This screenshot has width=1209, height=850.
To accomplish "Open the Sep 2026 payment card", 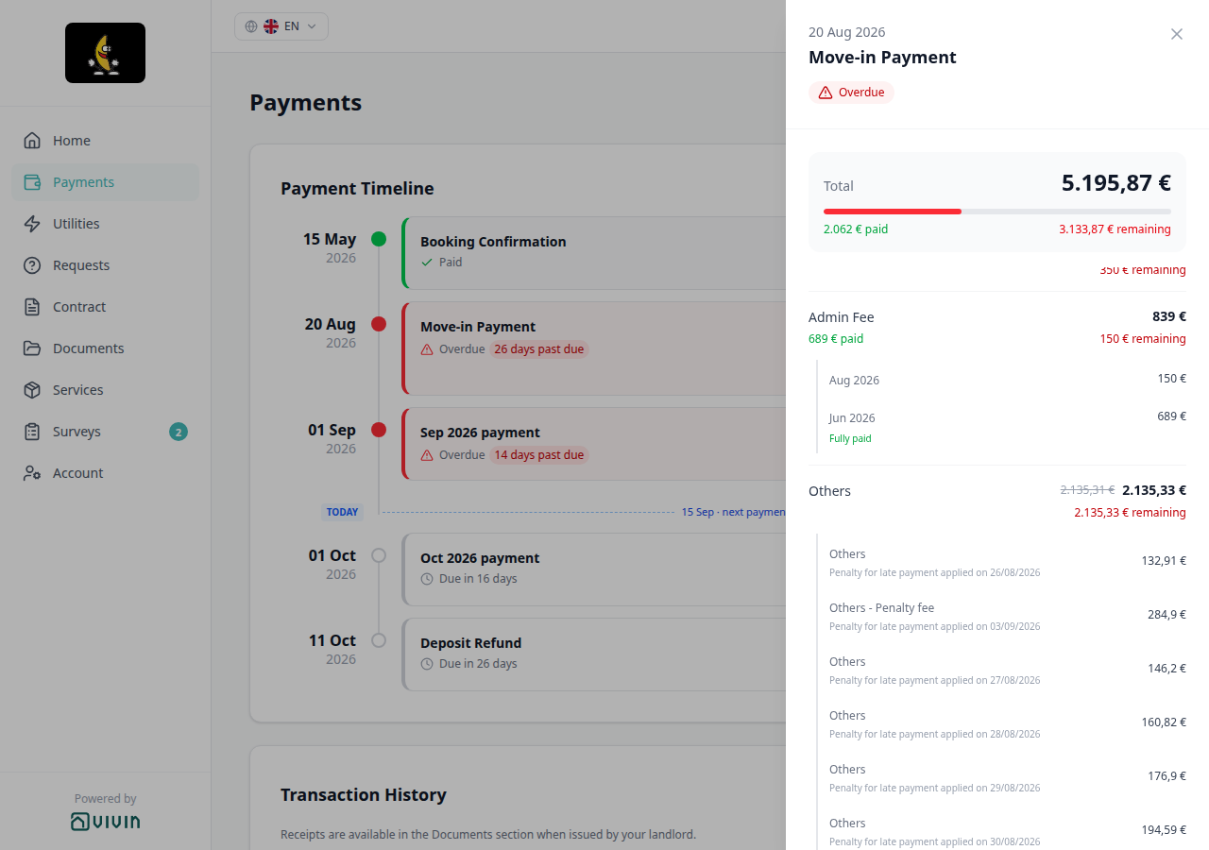I will (x=594, y=444).
